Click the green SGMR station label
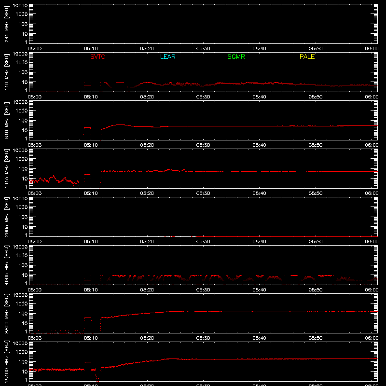 click(x=236, y=56)
